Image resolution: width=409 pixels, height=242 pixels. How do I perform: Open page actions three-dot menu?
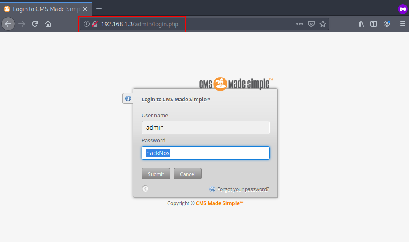point(300,24)
